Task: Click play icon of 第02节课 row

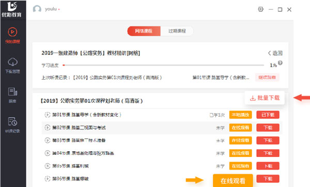Action: point(48,128)
